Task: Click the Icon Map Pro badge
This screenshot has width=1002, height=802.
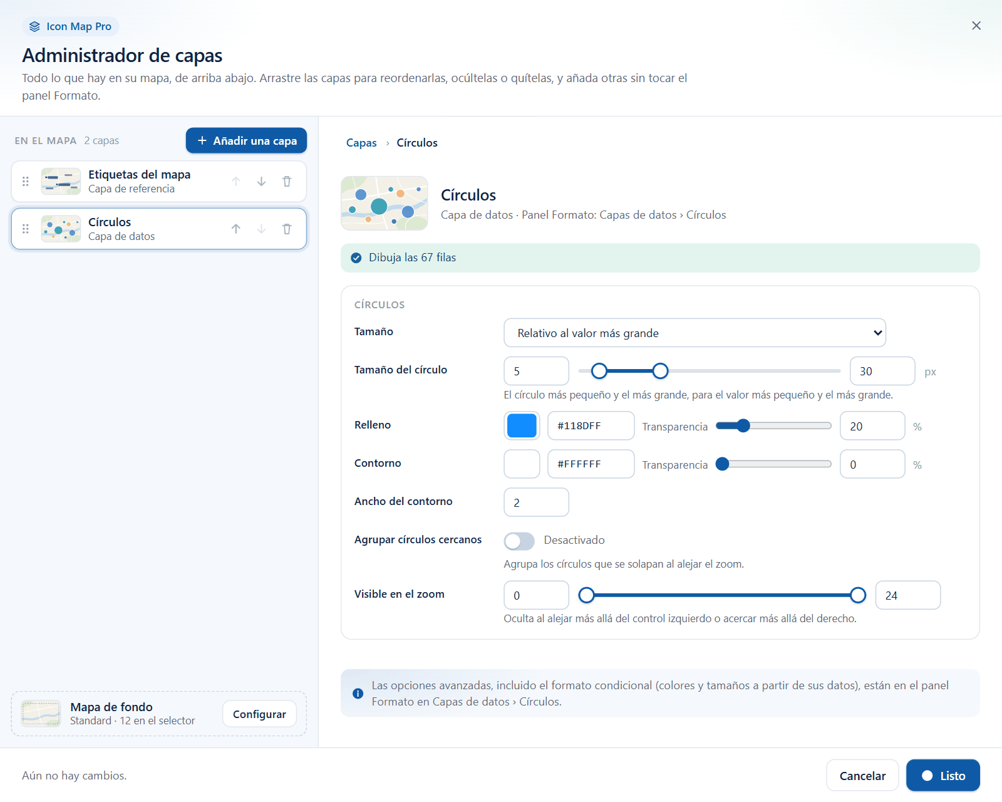Action: coord(71,26)
